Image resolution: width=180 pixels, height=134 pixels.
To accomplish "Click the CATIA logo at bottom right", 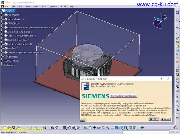I will pos(176,127).
